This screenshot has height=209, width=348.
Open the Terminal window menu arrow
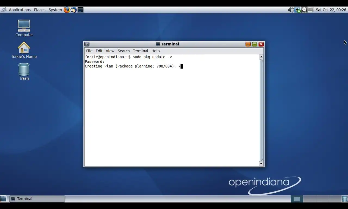click(x=87, y=44)
